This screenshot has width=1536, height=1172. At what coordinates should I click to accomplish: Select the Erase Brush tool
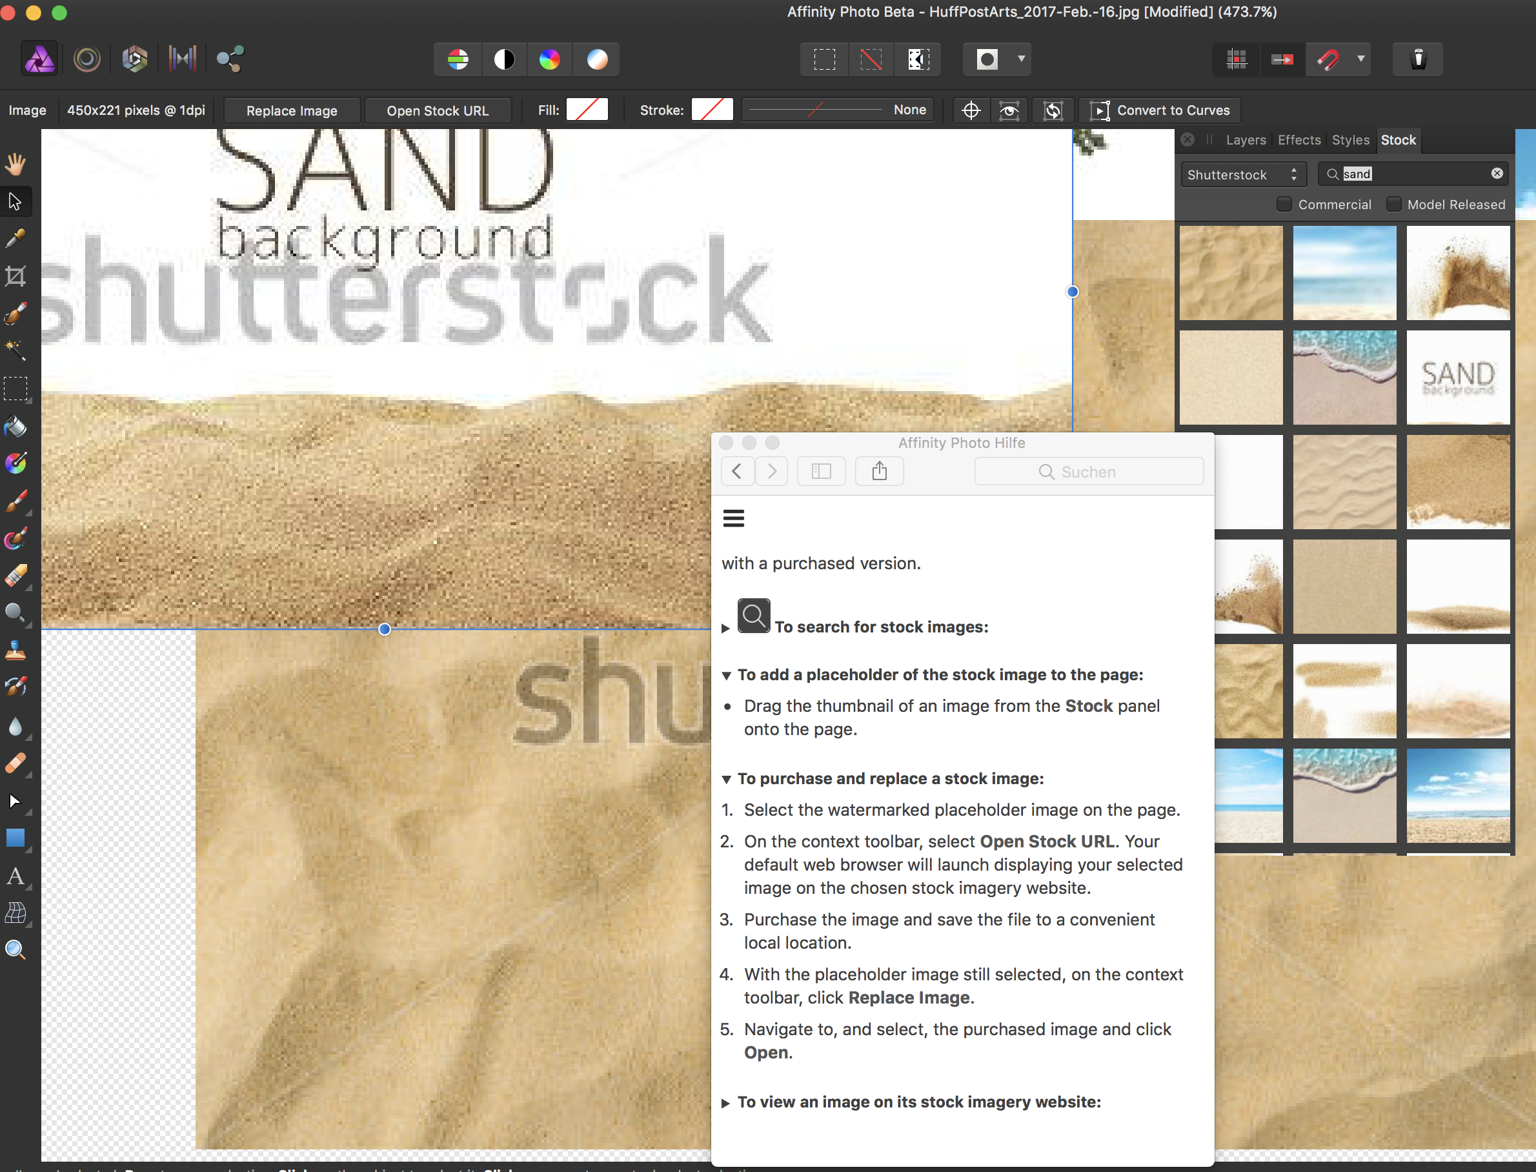point(15,575)
